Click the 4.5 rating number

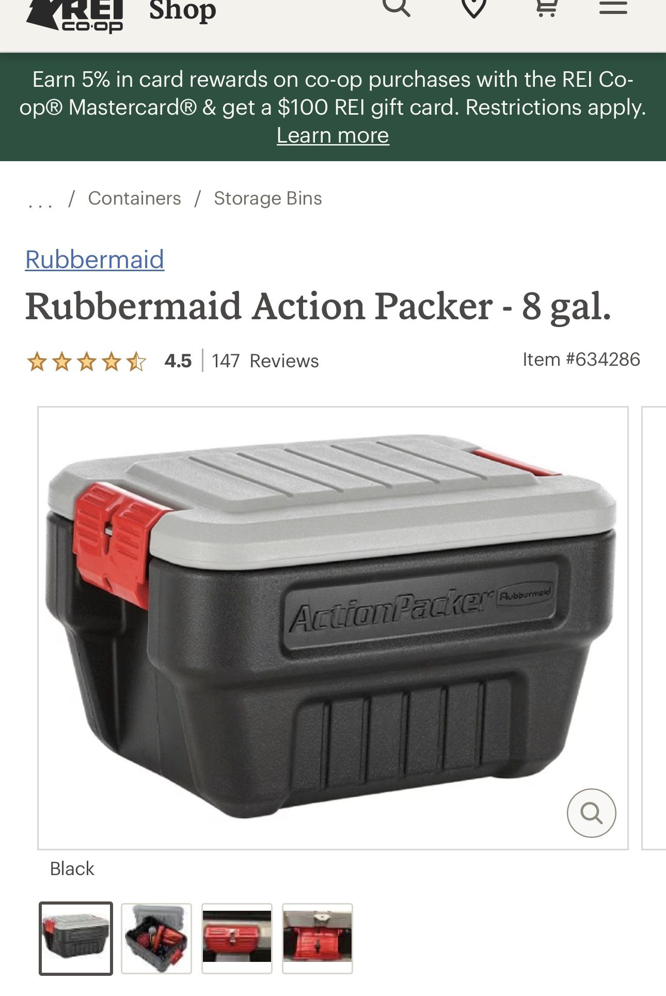(178, 361)
